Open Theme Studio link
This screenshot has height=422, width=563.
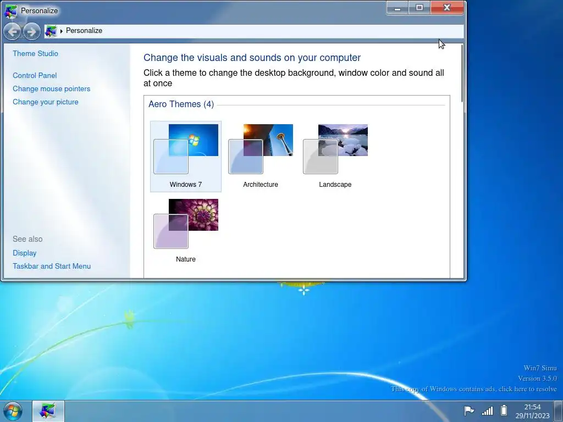tap(36, 53)
